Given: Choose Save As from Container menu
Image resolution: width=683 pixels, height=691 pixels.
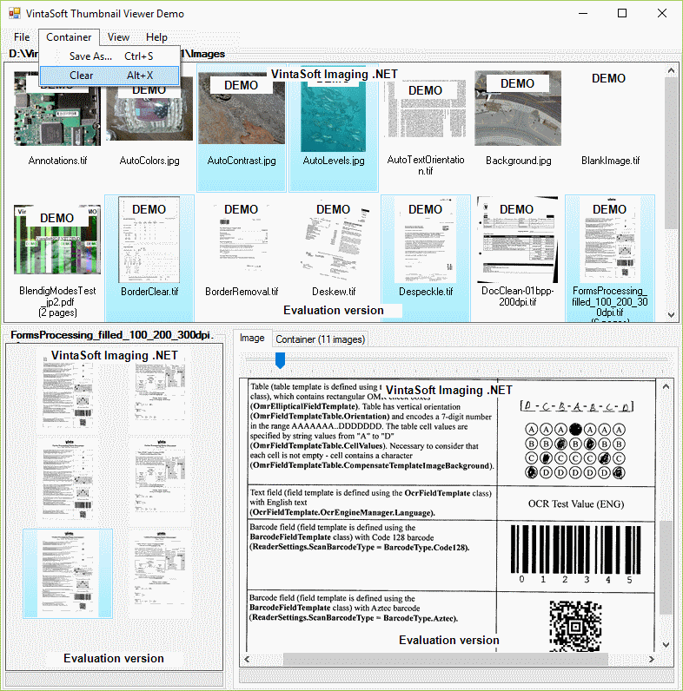Looking at the screenshot, I should pyautogui.click(x=90, y=56).
